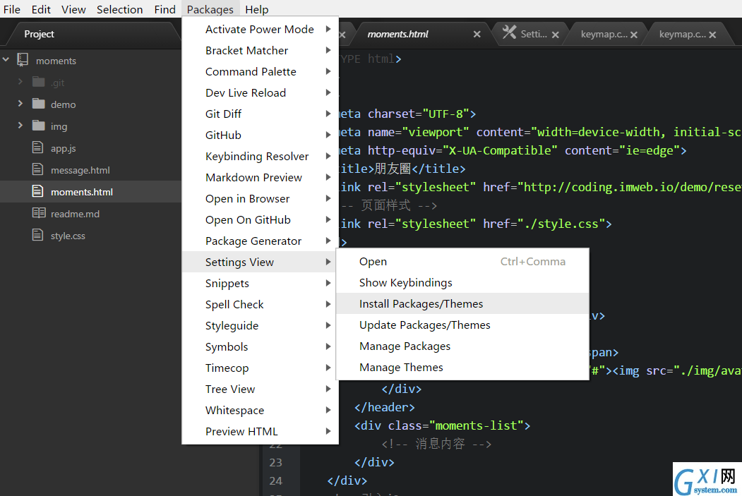Open Timecop submenu
Screen dimensions: 742x496
[260, 368]
